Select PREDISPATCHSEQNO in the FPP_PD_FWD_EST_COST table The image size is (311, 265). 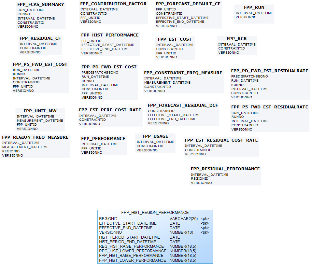tap(100, 73)
